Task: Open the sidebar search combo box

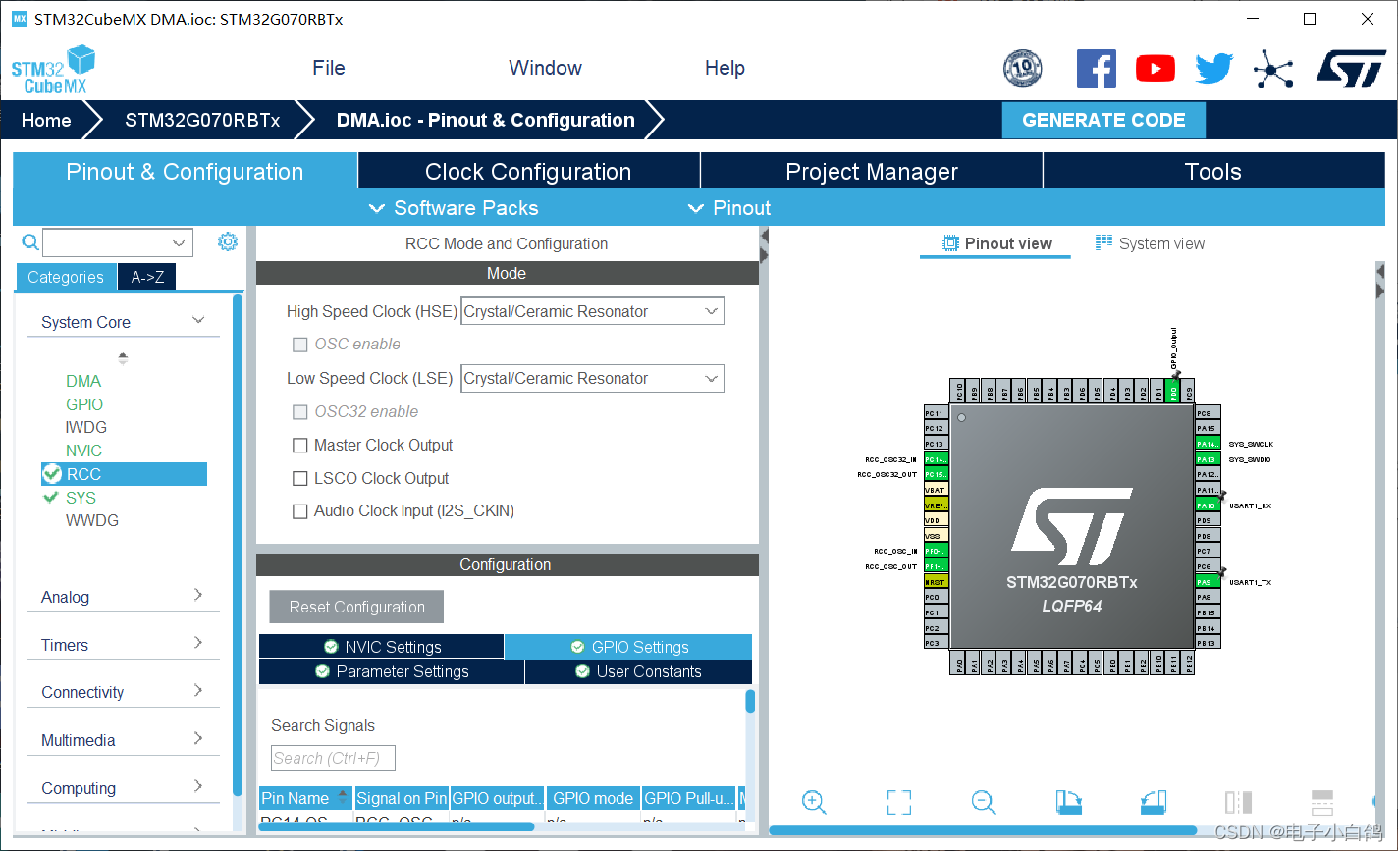Action: pyautogui.click(x=118, y=242)
